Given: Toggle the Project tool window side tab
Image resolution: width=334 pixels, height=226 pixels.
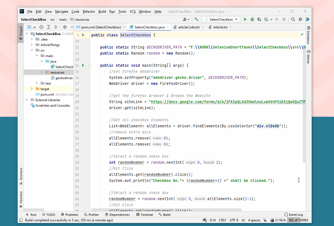Looking at the screenshot, I should [x=21, y=33].
